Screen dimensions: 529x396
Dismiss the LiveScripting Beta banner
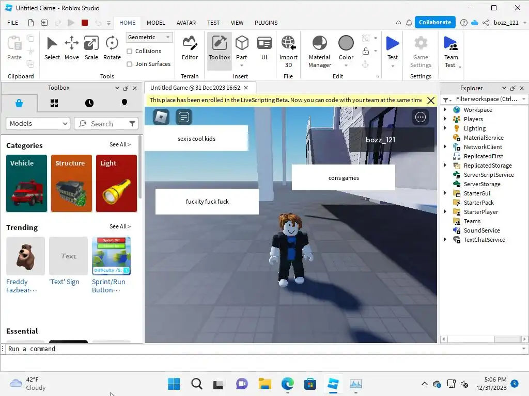pos(430,101)
